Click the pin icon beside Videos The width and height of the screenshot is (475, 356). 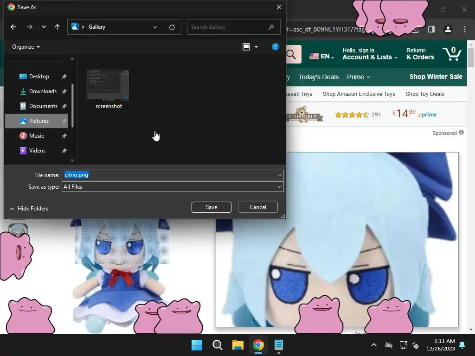[x=64, y=151]
